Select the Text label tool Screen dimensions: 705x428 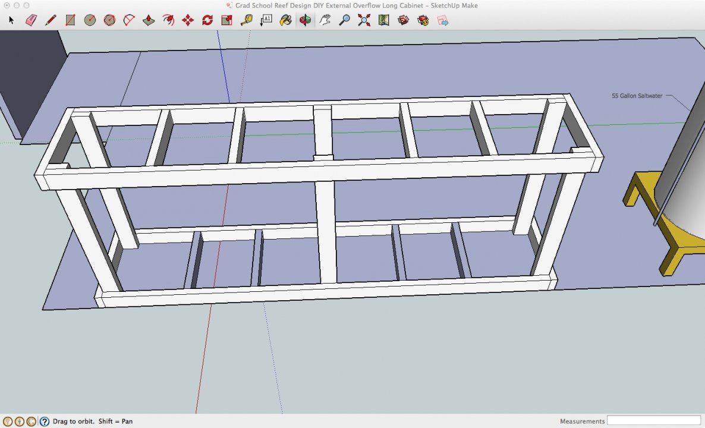point(266,20)
